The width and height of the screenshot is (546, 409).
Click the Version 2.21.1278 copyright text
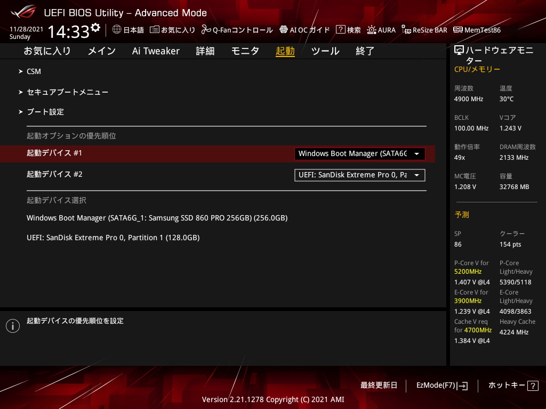[273, 399]
